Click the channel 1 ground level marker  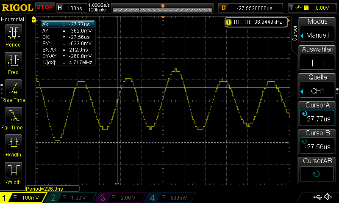(x=33, y=19)
